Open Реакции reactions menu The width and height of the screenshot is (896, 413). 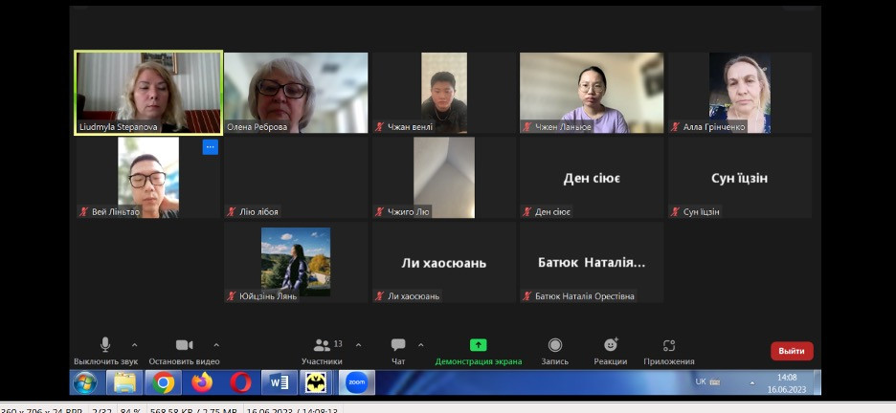pos(611,351)
